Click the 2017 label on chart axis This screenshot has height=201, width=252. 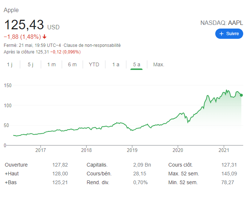40,150
